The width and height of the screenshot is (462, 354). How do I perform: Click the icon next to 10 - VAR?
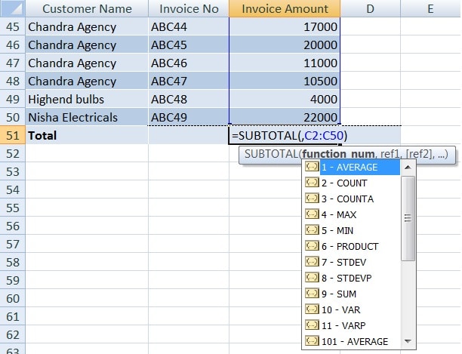[x=312, y=309]
